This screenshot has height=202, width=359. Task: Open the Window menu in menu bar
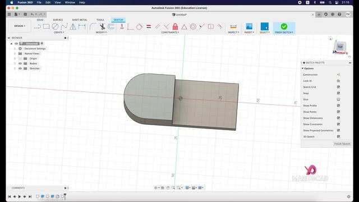click(x=70, y=2)
